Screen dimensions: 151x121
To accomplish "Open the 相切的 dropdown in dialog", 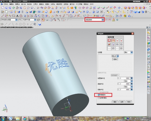I will 115,56.
